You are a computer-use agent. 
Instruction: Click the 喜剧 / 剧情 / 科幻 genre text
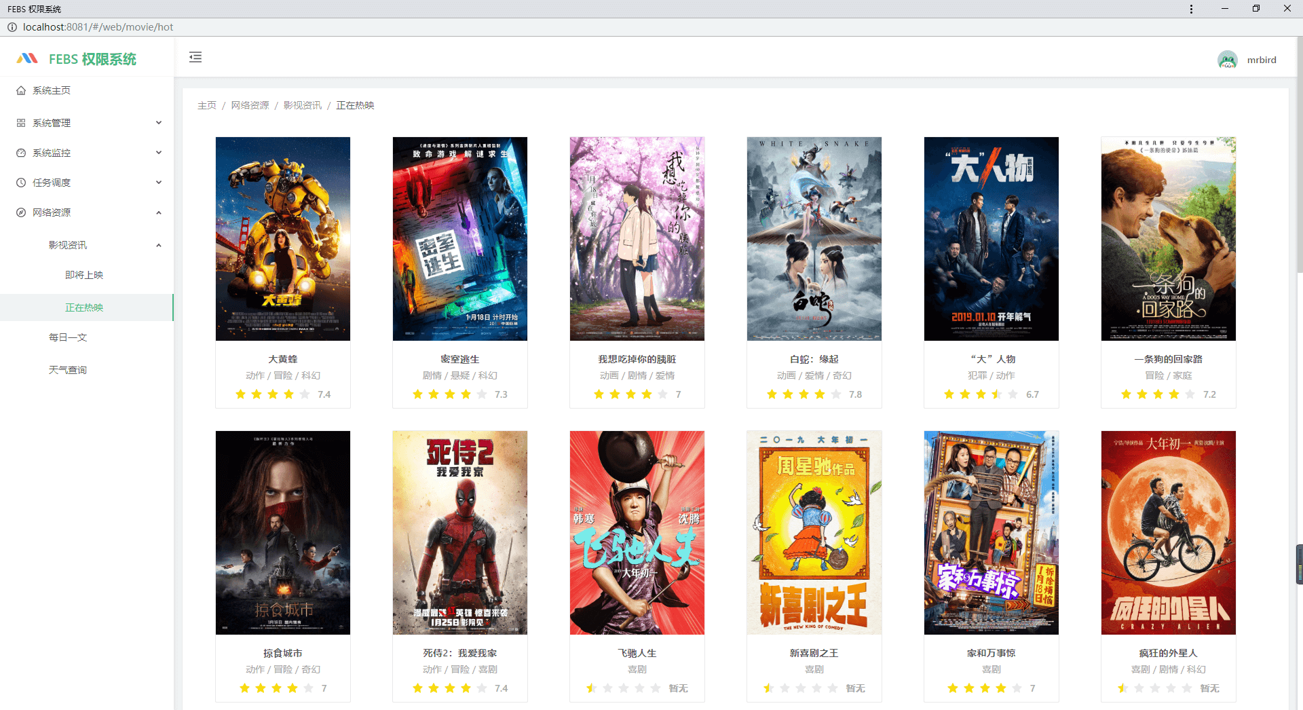tap(1169, 669)
